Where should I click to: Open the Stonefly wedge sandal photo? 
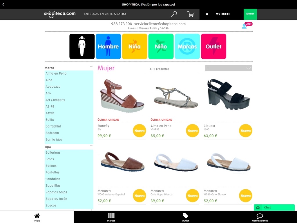click(x=122, y=96)
